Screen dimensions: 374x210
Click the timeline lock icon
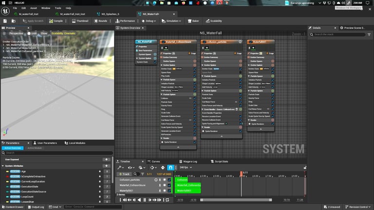point(305,168)
